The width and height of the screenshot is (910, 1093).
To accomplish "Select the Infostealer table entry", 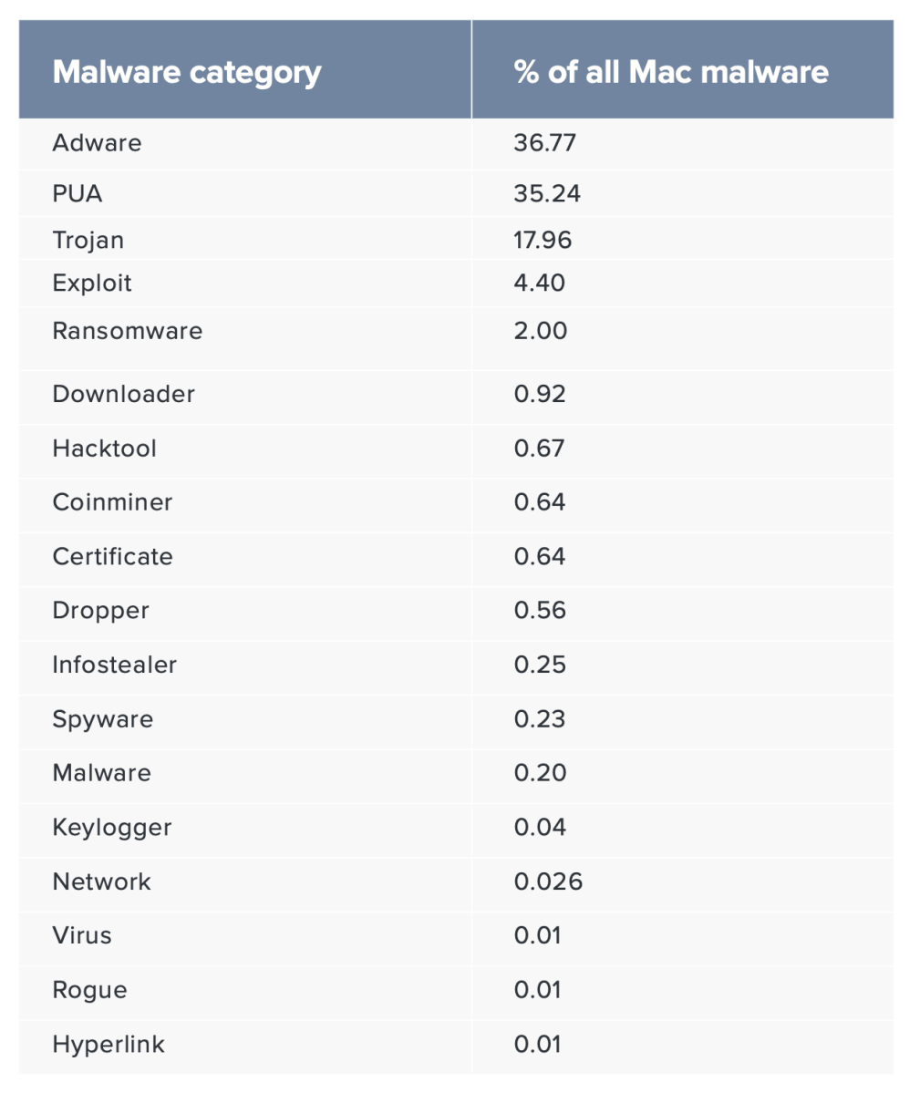I will click(115, 665).
